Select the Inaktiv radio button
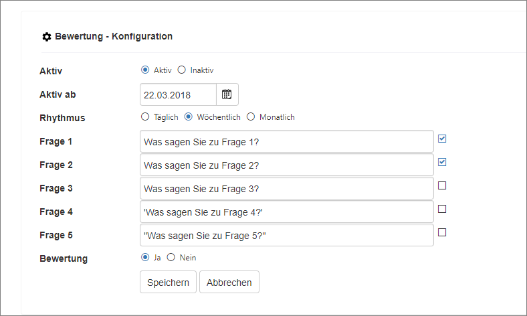The height and width of the screenshot is (316, 527). click(181, 70)
